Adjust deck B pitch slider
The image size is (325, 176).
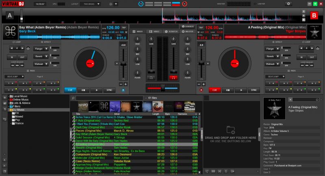coord(201,63)
